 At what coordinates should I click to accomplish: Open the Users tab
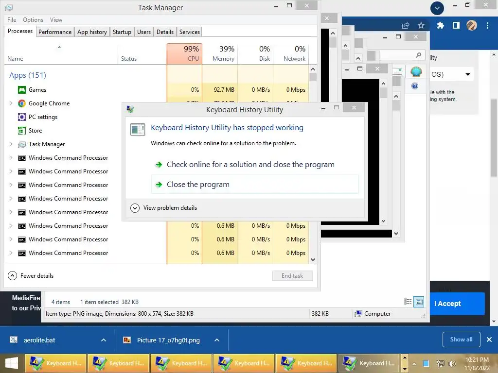point(144,32)
